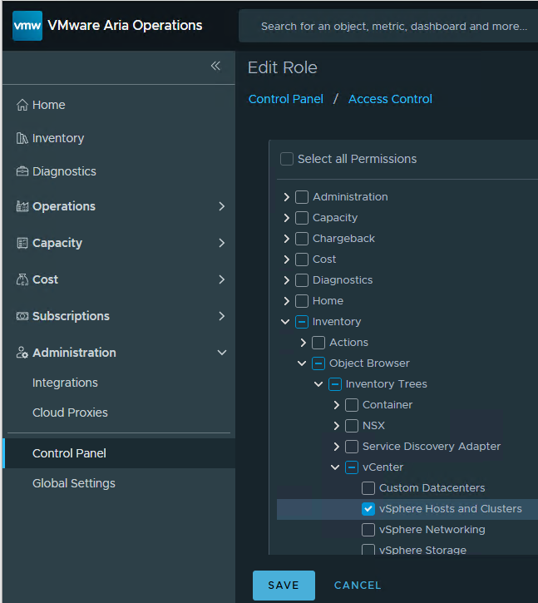538x603 pixels.
Task: Collapse the sidebar with double-chevron icon
Action: tap(215, 66)
